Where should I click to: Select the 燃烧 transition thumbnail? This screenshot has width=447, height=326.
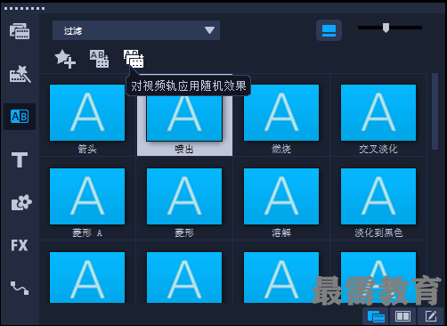click(x=281, y=112)
